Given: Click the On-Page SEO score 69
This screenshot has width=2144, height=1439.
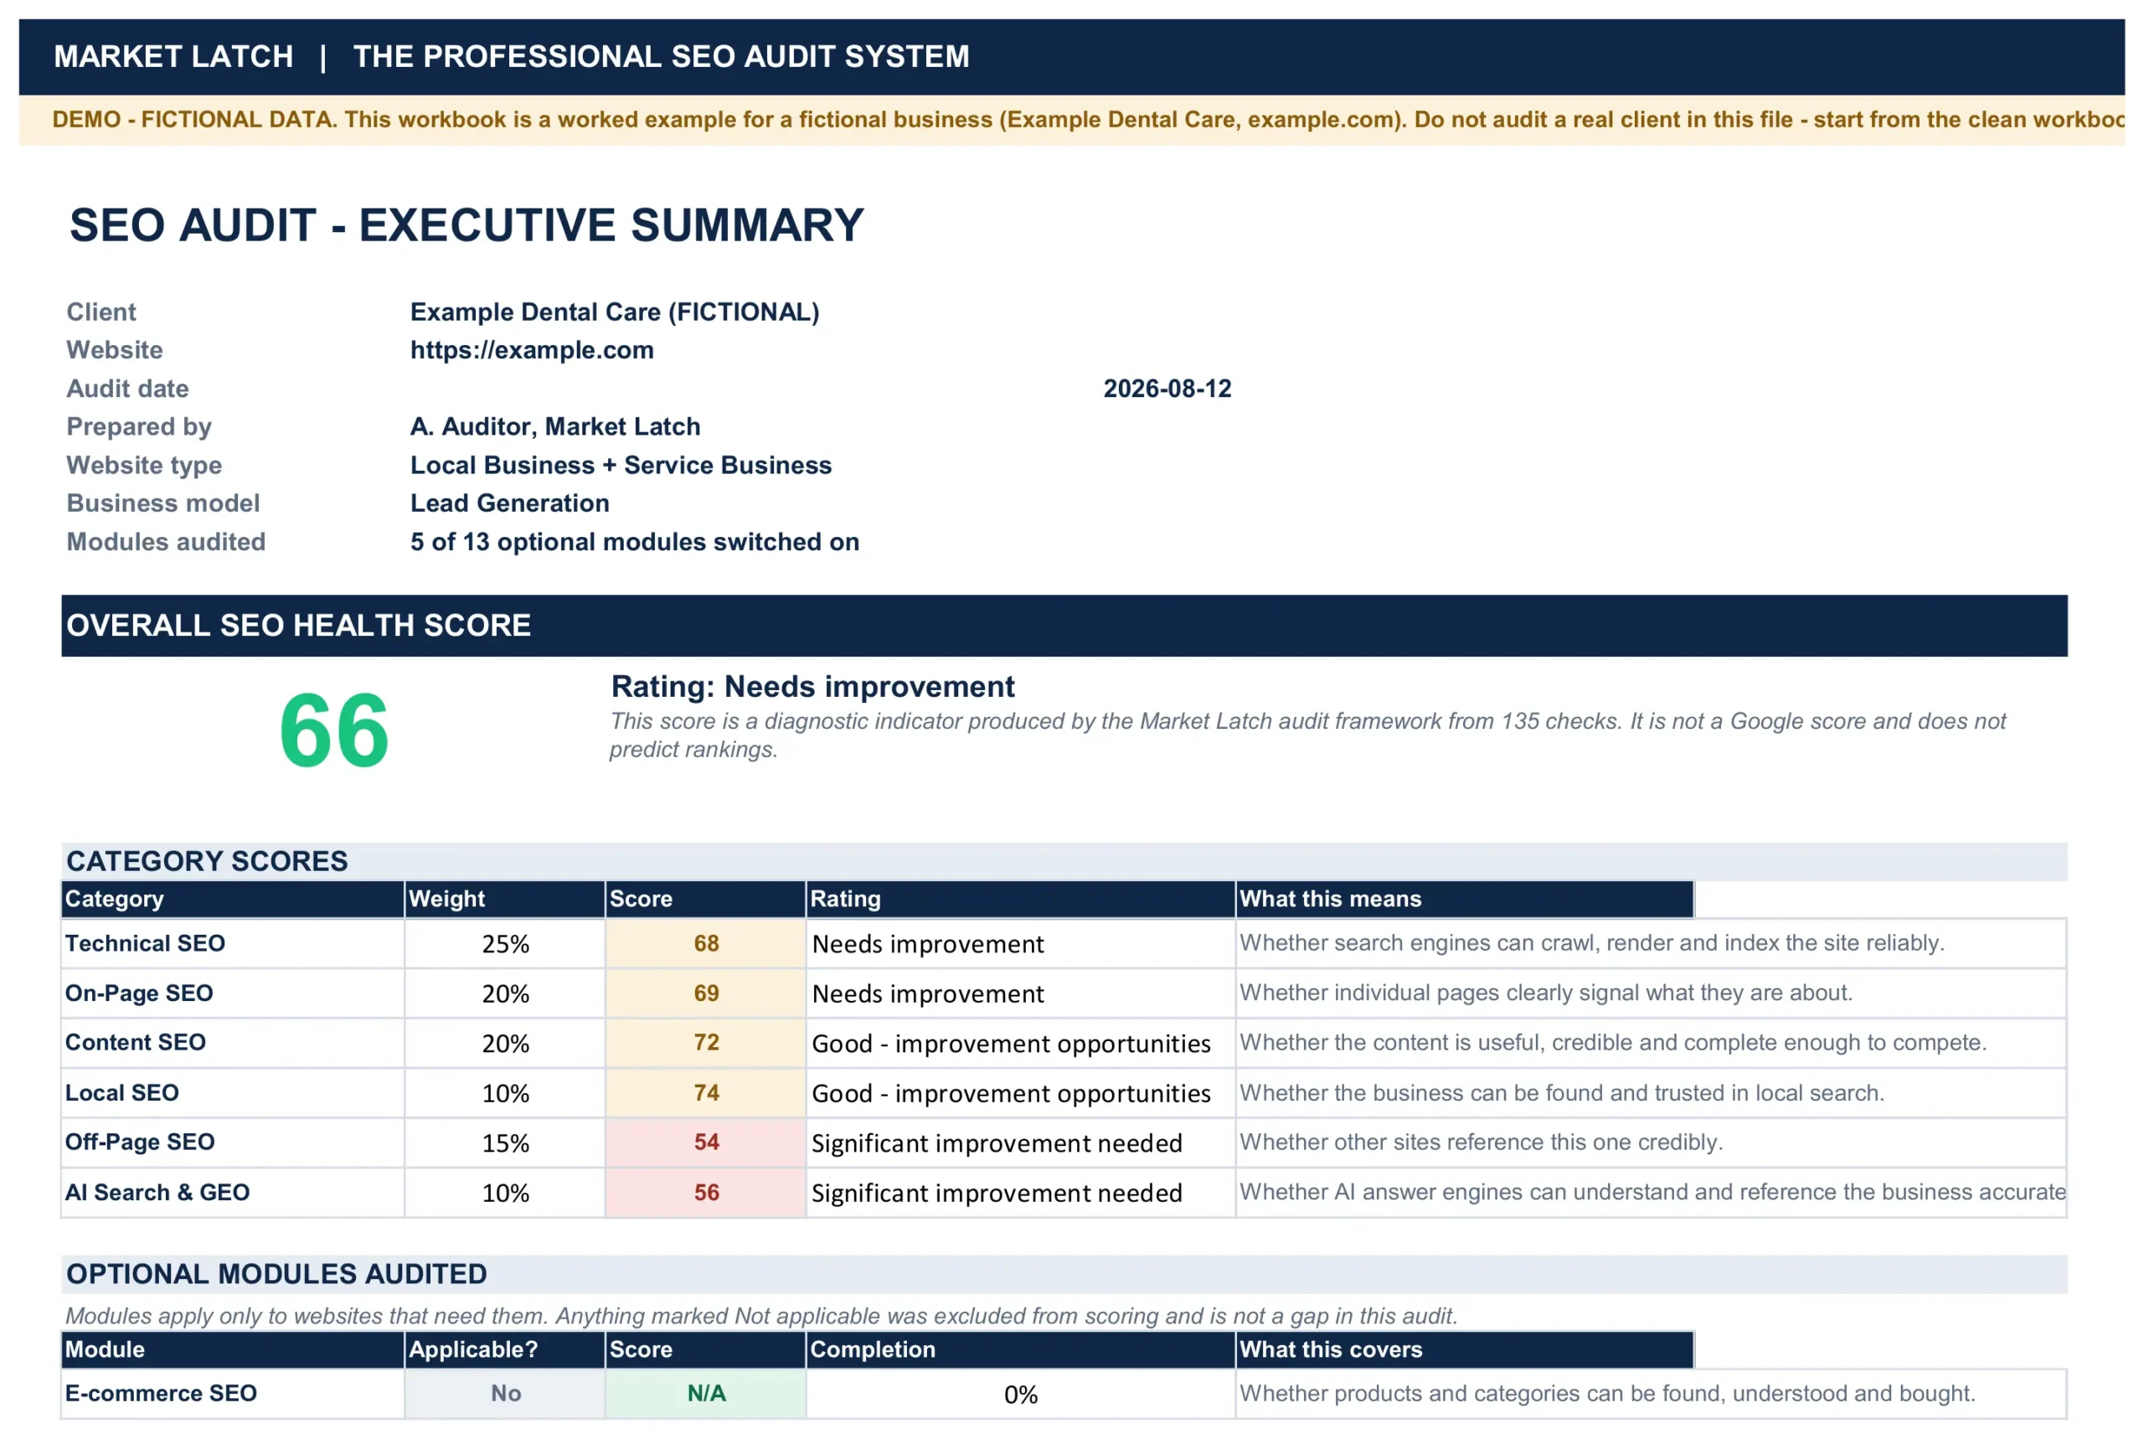Looking at the screenshot, I should tap(705, 993).
